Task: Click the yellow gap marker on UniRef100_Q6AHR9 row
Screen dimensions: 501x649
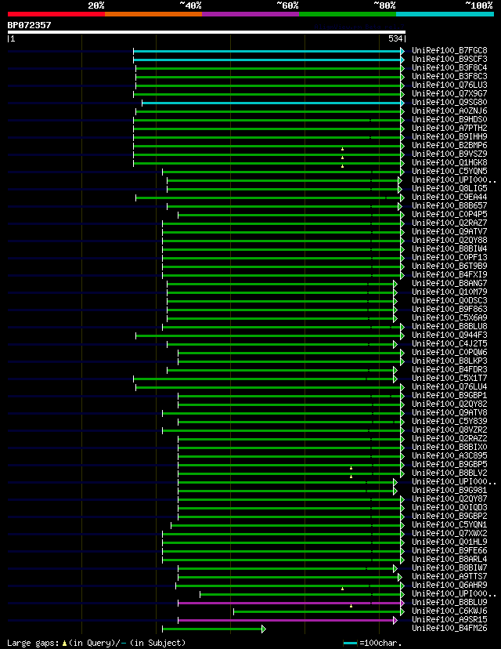Action: pyautogui.click(x=342, y=588)
